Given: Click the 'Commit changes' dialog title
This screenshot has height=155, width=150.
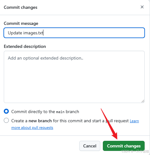Looking at the screenshot, I should tap(20, 7).
